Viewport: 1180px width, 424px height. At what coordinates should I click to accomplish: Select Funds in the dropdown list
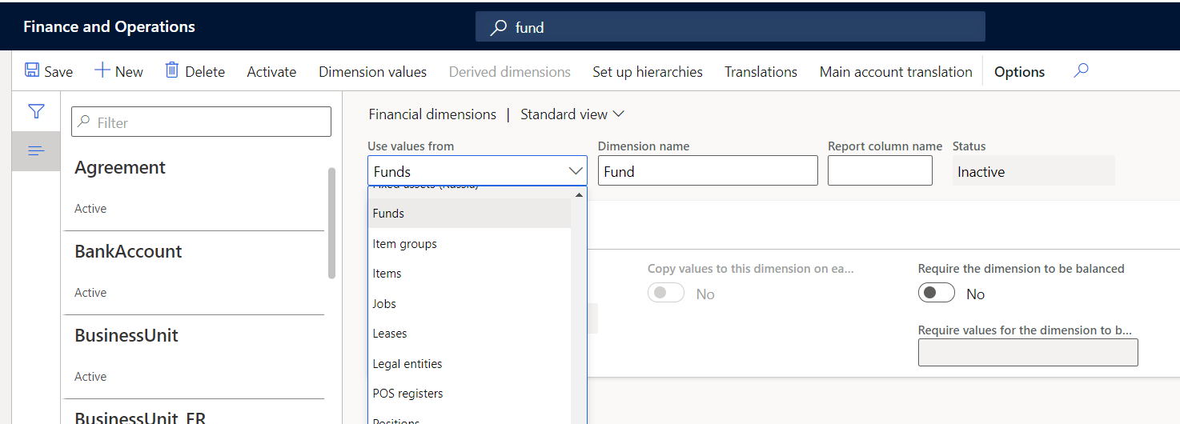click(x=469, y=214)
